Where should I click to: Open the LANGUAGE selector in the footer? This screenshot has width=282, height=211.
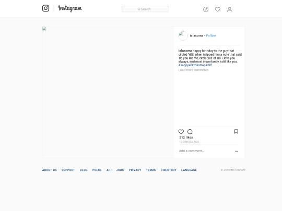(x=189, y=170)
